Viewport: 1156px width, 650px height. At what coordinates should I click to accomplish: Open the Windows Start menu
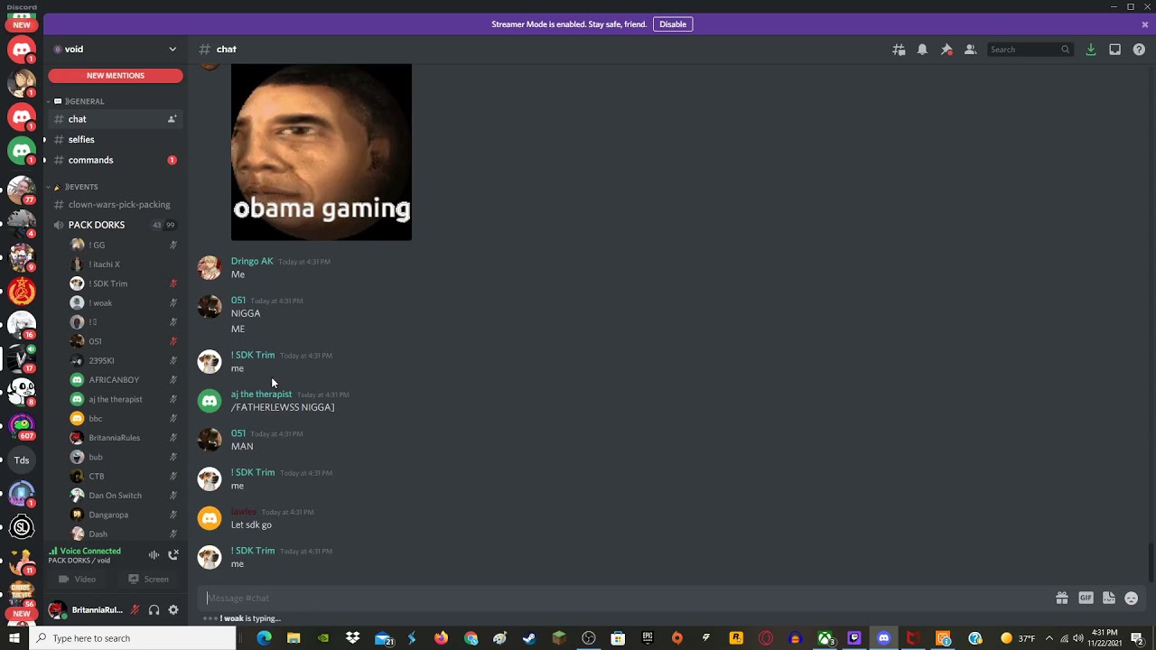coord(14,638)
